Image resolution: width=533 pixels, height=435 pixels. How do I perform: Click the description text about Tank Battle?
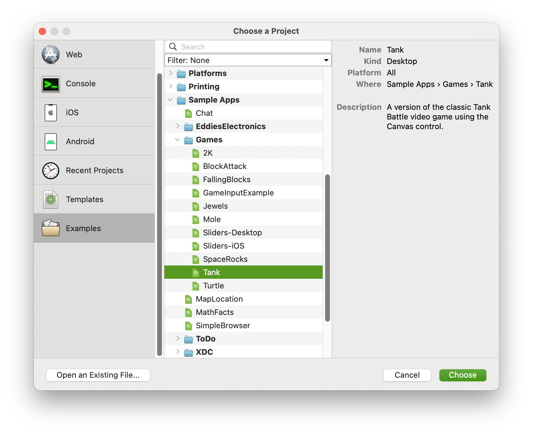438,117
